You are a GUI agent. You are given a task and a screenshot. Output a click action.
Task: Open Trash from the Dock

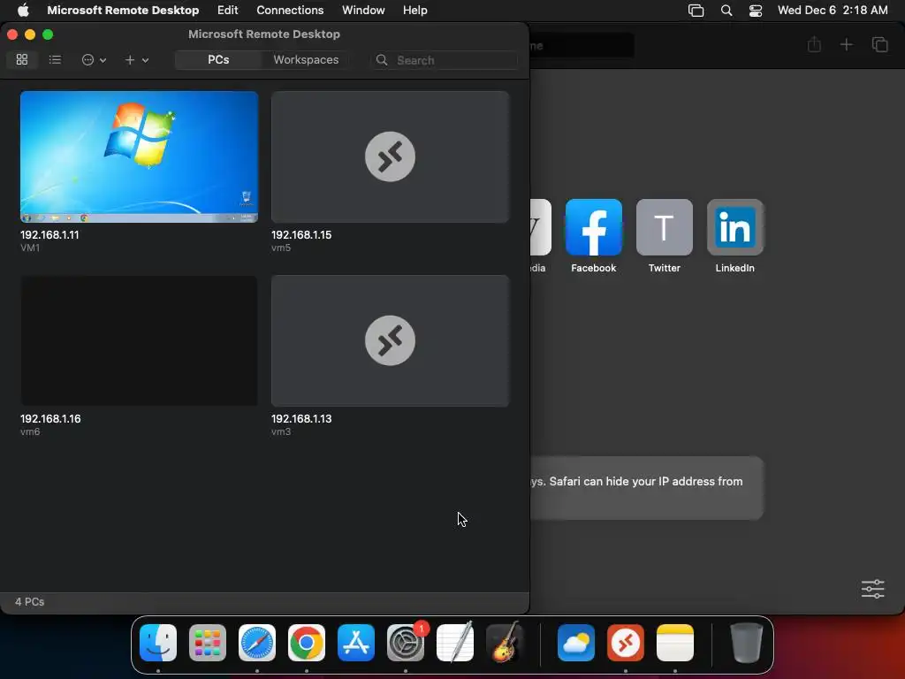coord(747,643)
